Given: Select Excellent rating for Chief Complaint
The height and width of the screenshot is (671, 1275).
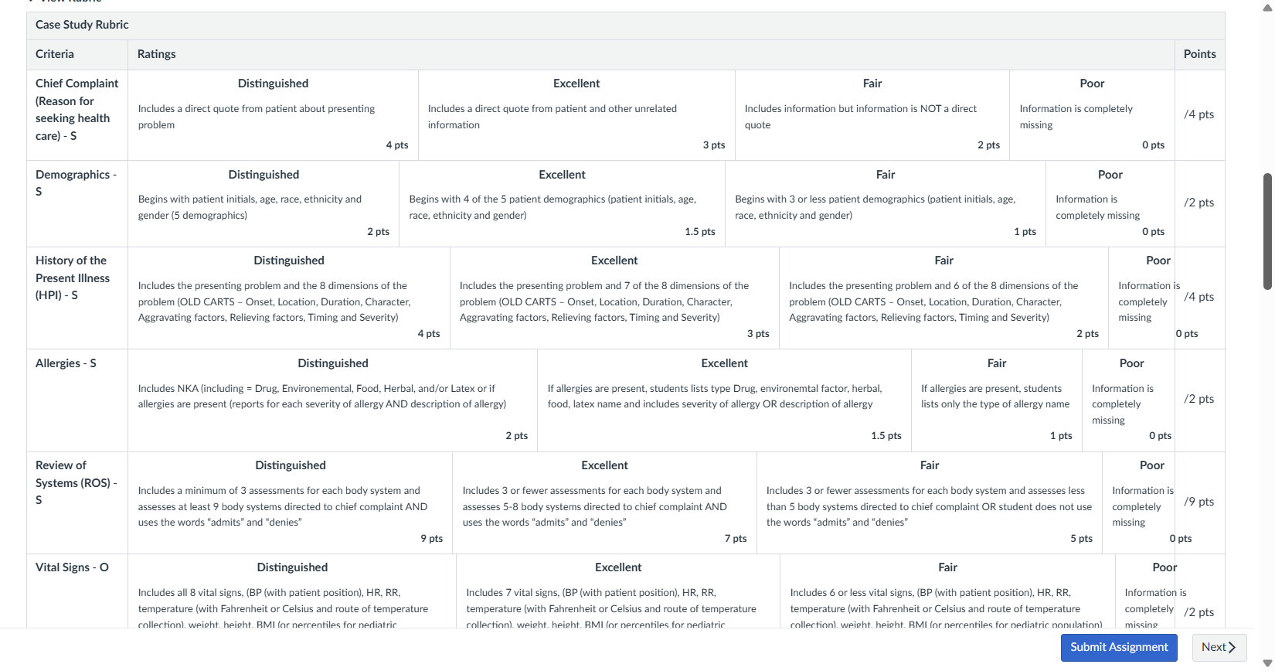Looking at the screenshot, I should pyautogui.click(x=576, y=115).
